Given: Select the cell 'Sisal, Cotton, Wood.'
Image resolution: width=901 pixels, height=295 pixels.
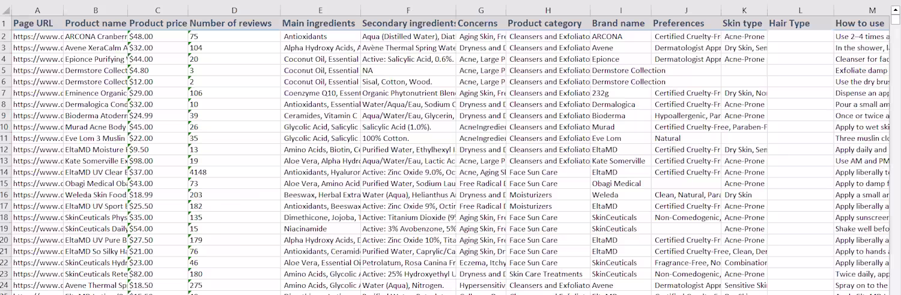Looking at the screenshot, I should [408, 82].
